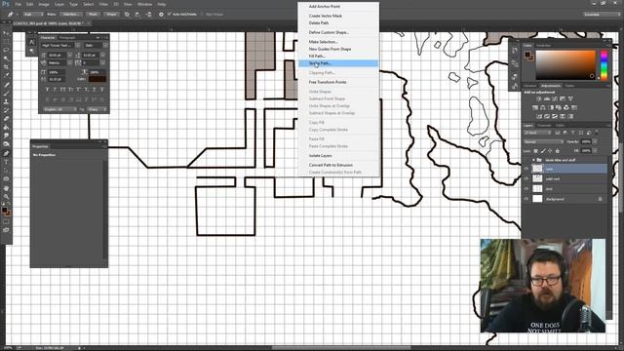Switch to the Channels tab
Image resolution: width=624 pixels, height=351 pixels.
pos(544,126)
